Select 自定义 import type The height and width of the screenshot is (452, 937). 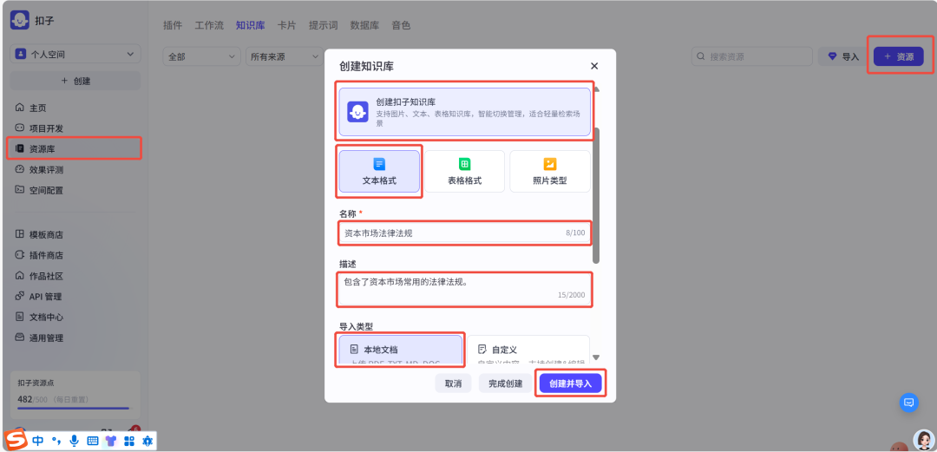coord(528,351)
